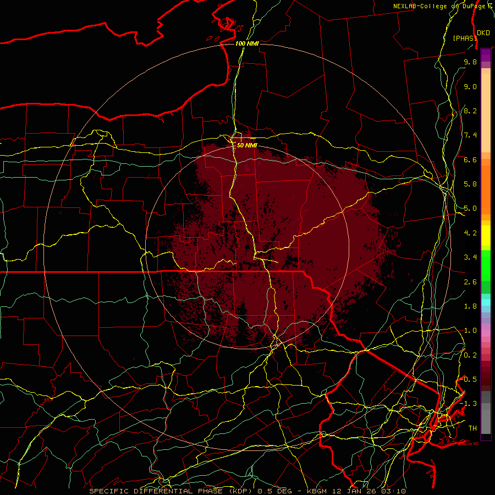Click the orange band of the color bar
The width and height of the screenshot is (495, 495).
(486, 189)
